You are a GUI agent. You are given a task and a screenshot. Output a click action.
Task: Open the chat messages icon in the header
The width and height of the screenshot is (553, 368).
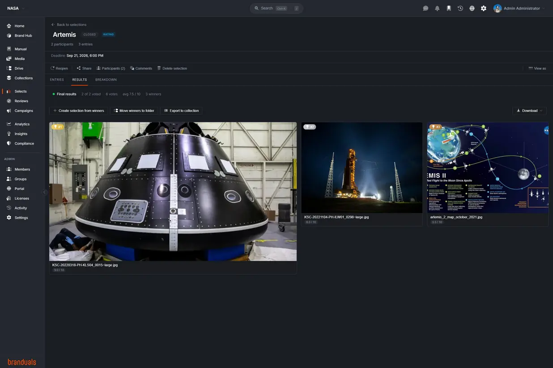425,8
